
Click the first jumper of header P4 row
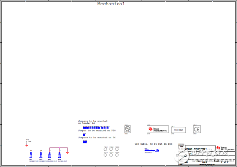pyautogui.click(x=84, y=128)
